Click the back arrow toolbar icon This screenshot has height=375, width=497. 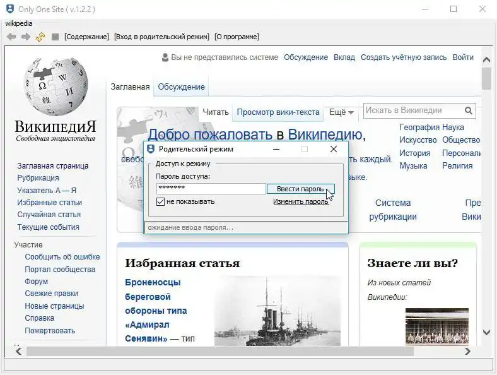point(11,37)
